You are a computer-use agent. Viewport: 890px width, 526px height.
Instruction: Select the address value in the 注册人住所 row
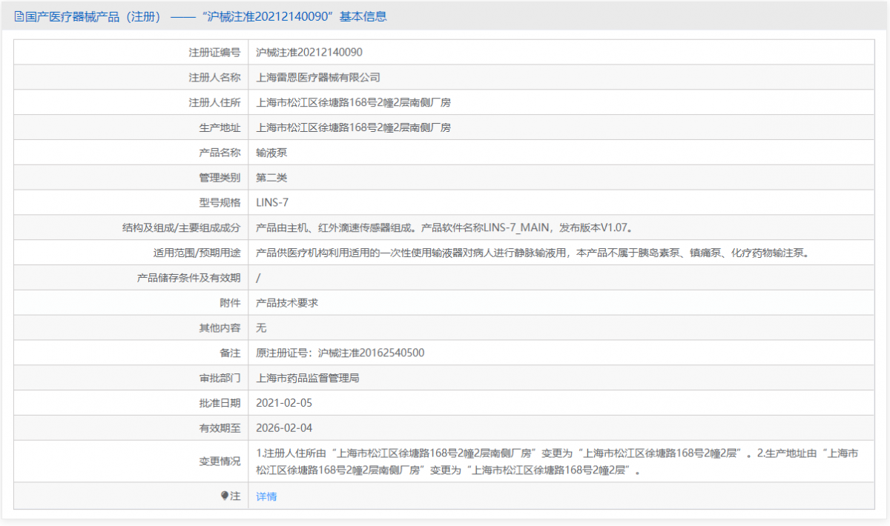(353, 102)
